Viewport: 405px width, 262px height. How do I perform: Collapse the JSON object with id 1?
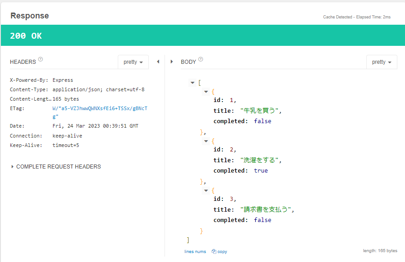206,91
